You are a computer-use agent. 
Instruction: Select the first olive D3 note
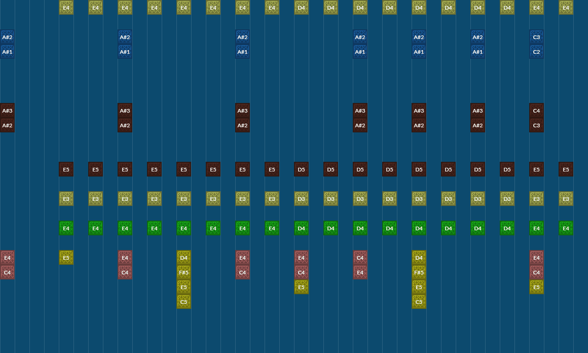pos(301,199)
